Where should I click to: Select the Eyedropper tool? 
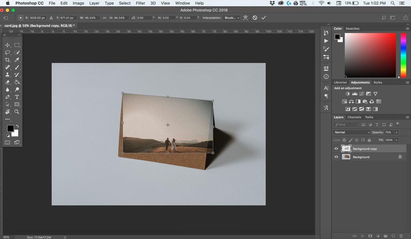point(17,60)
